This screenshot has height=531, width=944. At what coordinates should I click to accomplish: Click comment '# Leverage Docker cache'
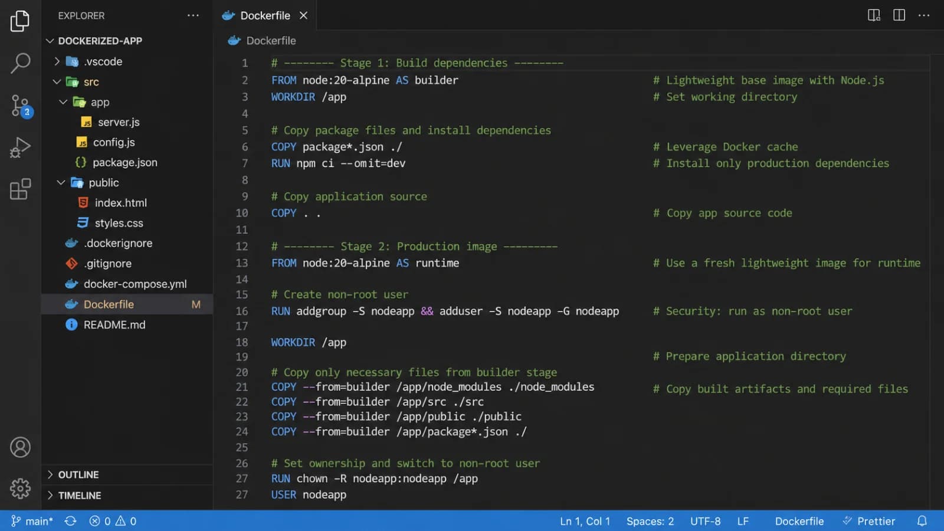click(725, 147)
